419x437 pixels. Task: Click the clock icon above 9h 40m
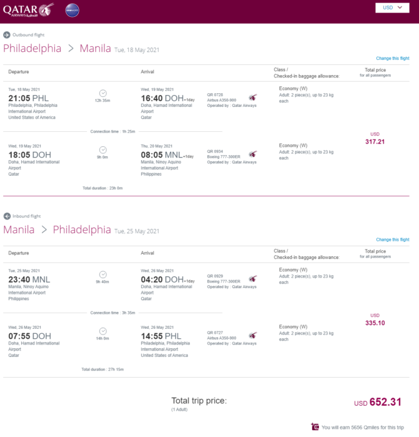click(103, 274)
